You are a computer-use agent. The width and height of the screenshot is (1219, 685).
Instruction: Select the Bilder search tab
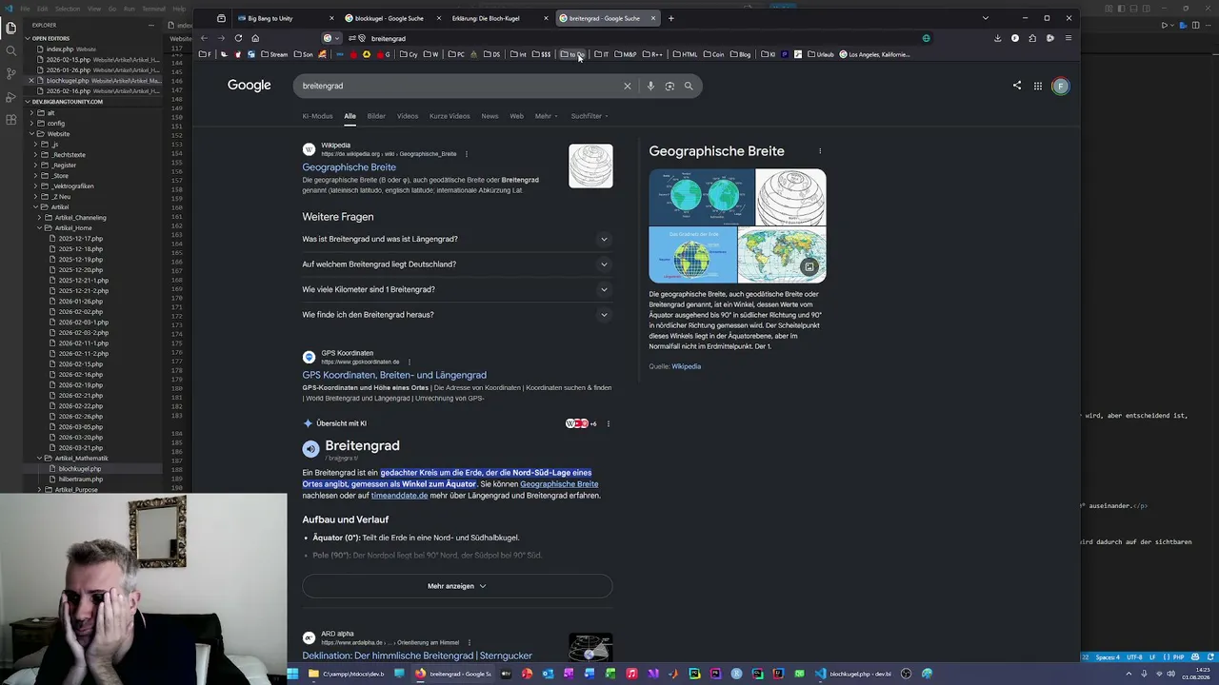376,116
